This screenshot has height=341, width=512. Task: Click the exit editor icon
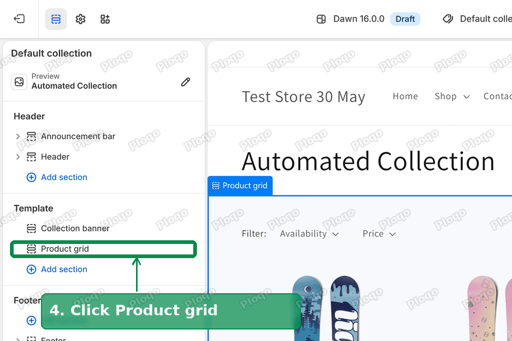[x=19, y=19]
